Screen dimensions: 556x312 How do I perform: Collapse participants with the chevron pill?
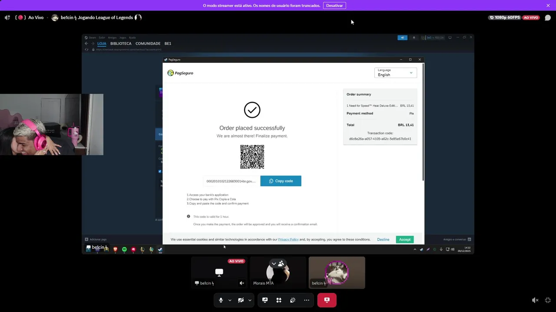coord(278,263)
